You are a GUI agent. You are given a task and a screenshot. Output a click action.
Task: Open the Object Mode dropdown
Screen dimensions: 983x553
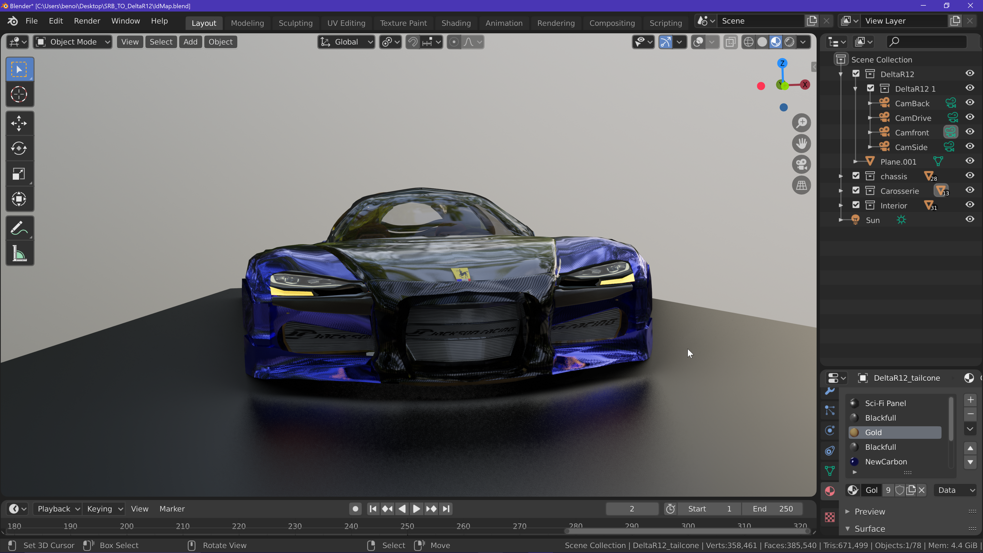point(72,42)
